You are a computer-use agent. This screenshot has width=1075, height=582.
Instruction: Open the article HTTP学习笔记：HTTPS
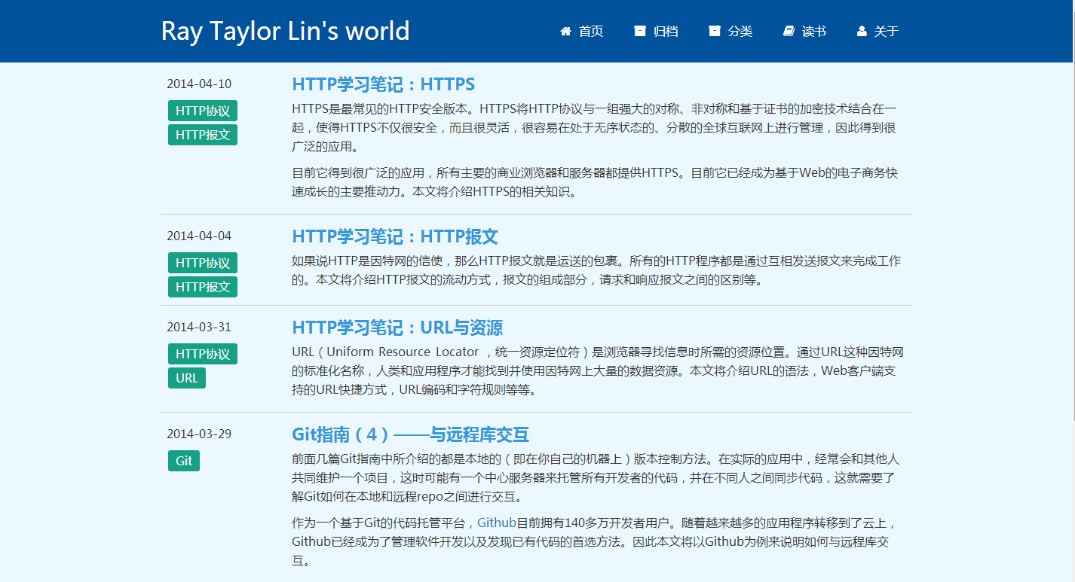tap(384, 84)
